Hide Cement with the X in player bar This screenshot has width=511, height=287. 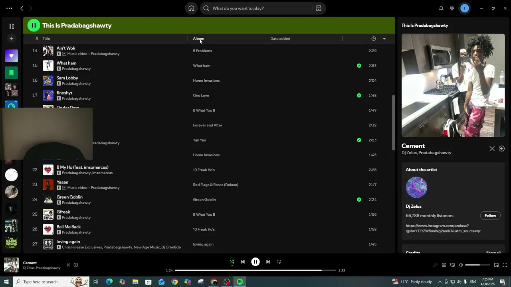point(68,265)
